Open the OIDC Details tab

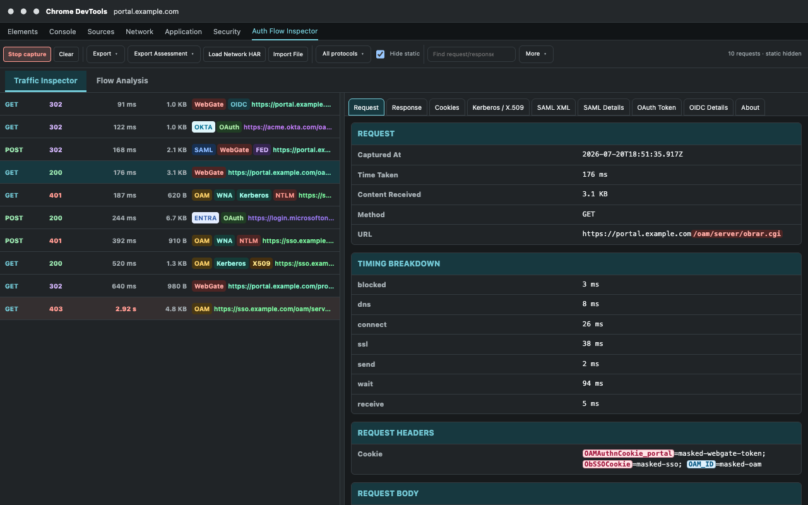pos(708,107)
